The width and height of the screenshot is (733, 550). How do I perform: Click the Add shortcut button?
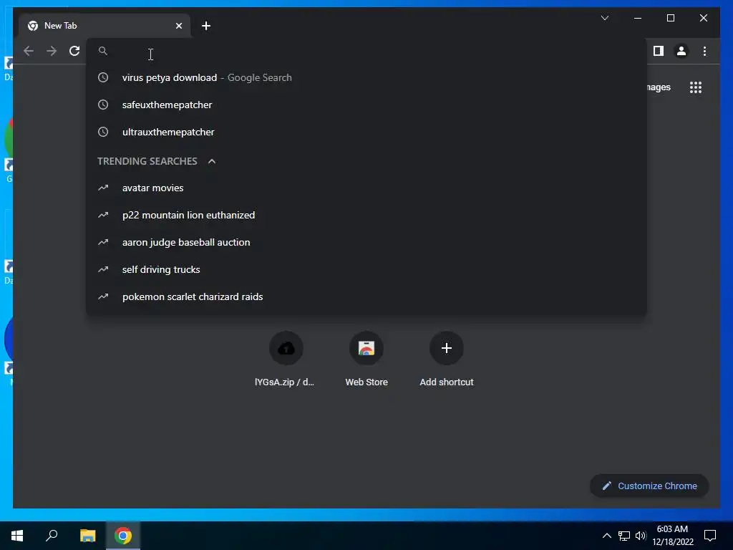[x=447, y=360]
